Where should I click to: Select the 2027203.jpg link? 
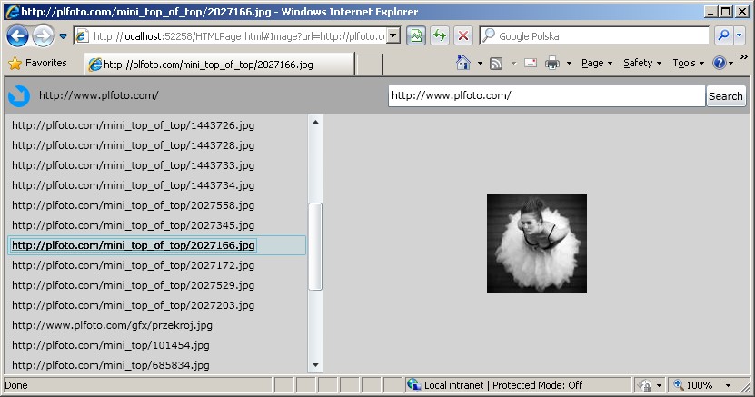pos(133,305)
